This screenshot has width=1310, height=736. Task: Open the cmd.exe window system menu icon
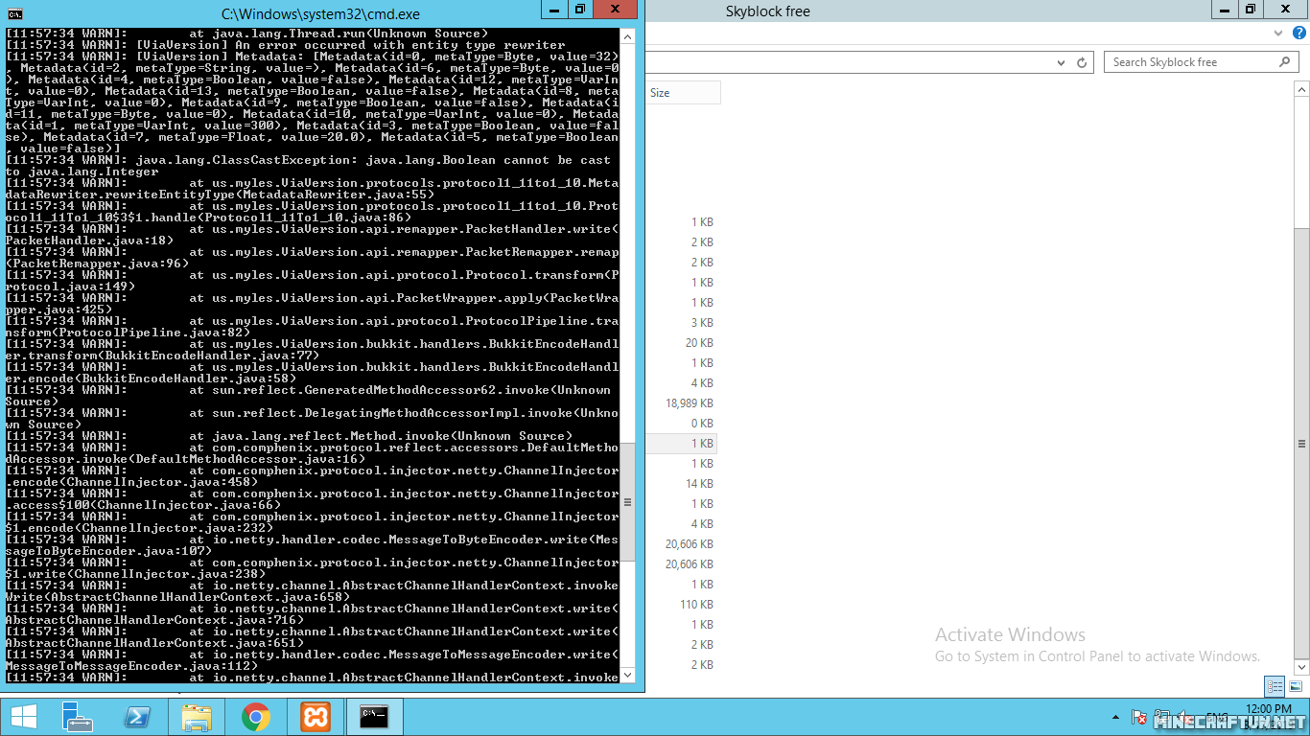[x=15, y=14]
